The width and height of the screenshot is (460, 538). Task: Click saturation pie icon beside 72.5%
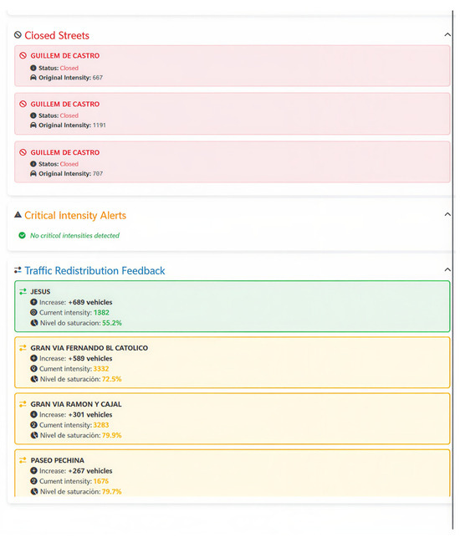pyautogui.click(x=34, y=379)
